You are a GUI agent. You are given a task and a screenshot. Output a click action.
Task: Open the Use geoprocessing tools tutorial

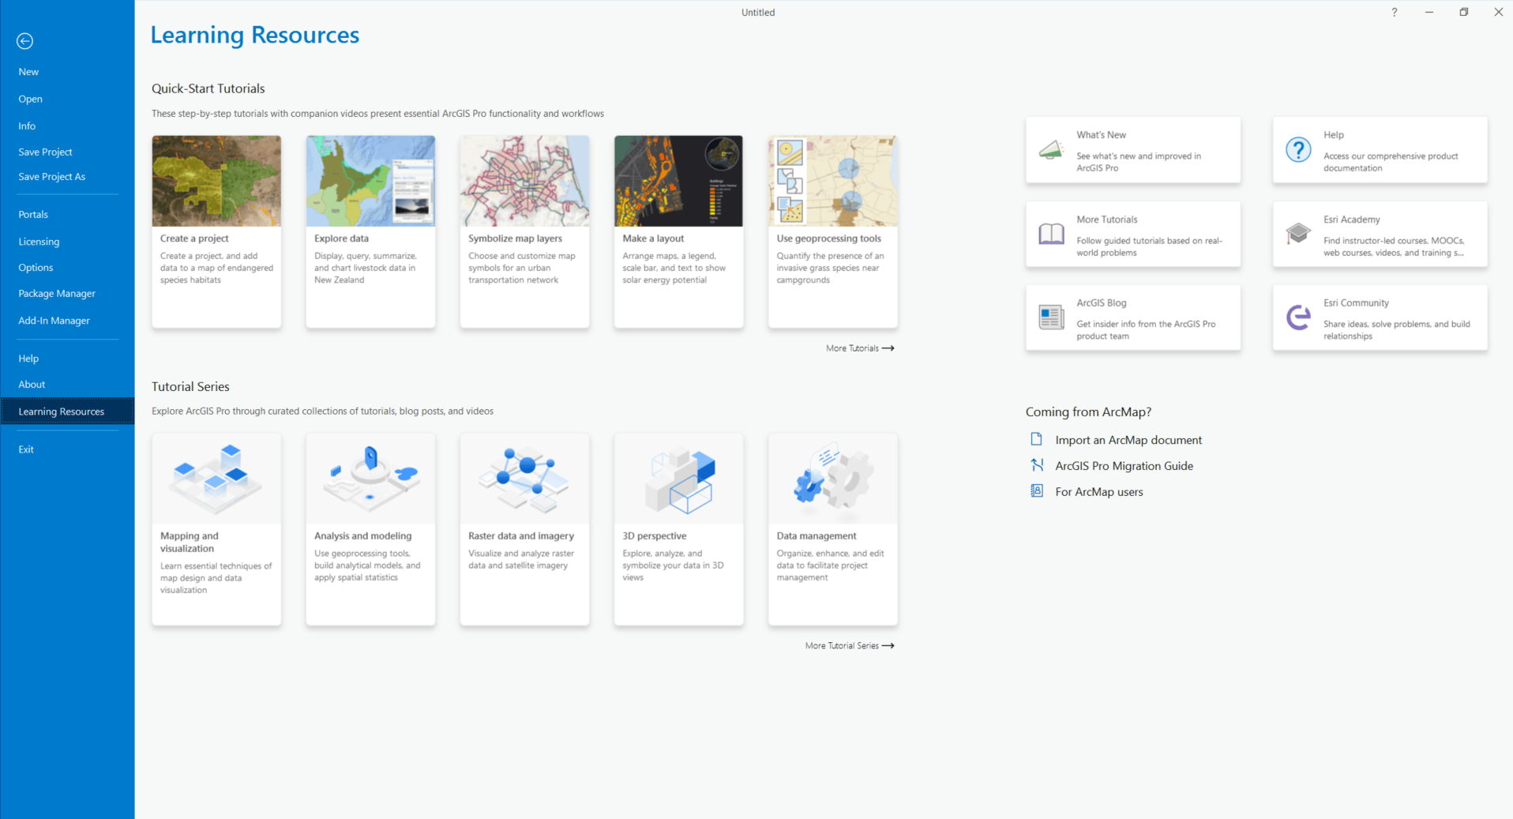[x=832, y=231]
